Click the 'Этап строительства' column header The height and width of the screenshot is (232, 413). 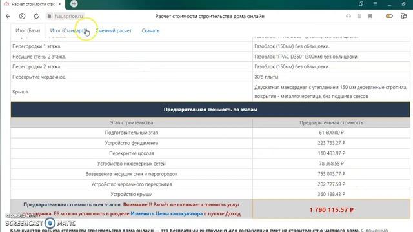click(x=132, y=123)
